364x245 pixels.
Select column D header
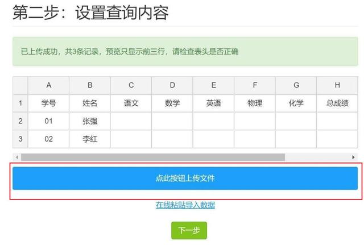172,85
